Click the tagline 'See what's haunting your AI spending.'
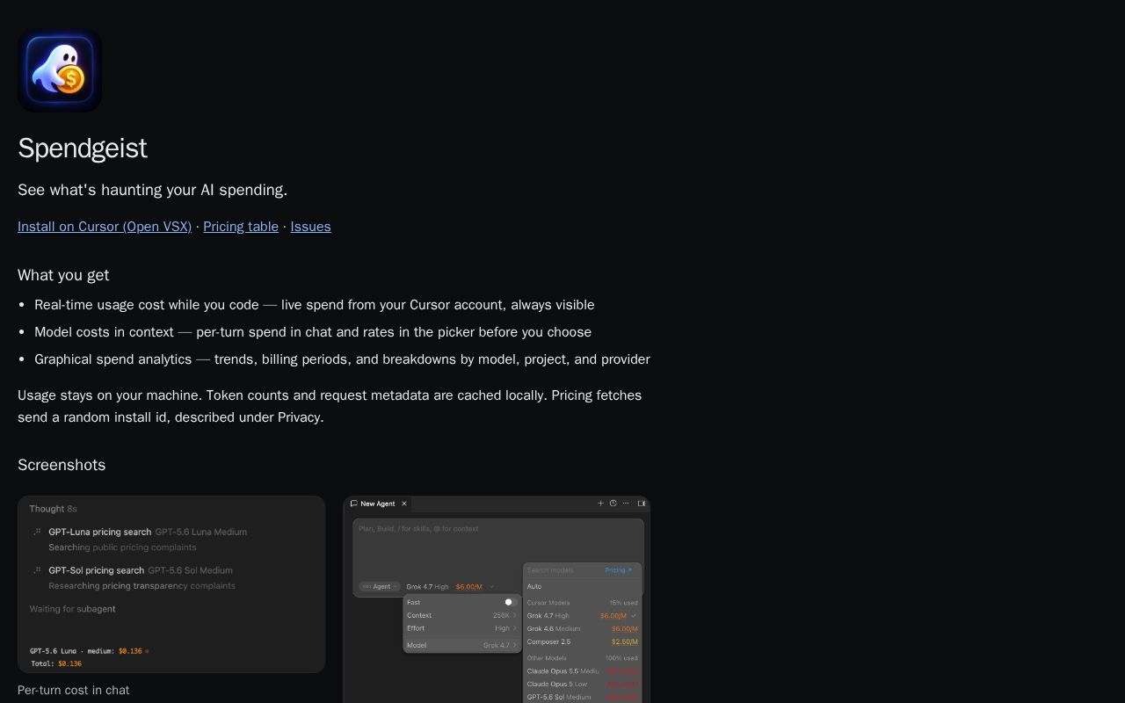The width and height of the screenshot is (1125, 703). [153, 190]
